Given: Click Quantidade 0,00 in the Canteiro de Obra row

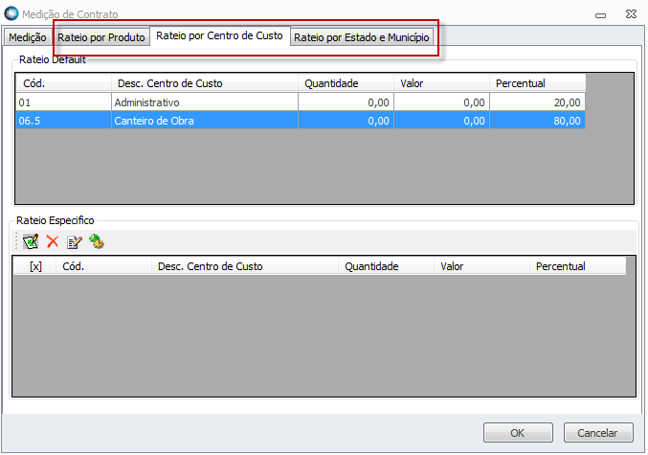Looking at the screenshot, I should pos(346,121).
